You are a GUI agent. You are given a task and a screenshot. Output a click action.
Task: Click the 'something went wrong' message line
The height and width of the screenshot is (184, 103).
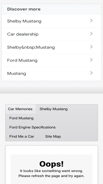point(51,171)
